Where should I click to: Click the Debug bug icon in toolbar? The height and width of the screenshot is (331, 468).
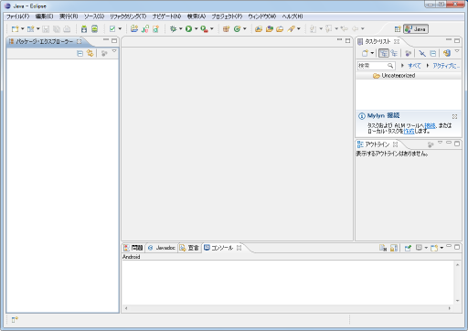[173, 28]
